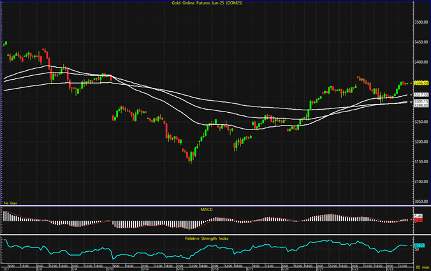Toggle the No Gaps label

10,203
